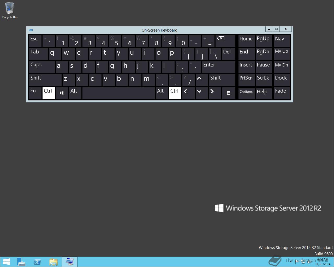Toggle the right Ctrl key
The height and width of the screenshot is (267, 334).
[x=175, y=93]
